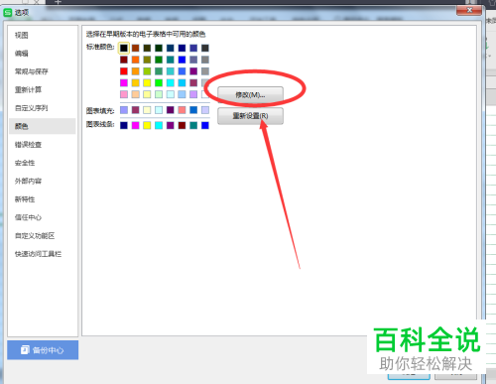Image resolution: width=496 pixels, height=384 pixels.
Task: Select purple swatch in third standard row
Action: pos(193,71)
